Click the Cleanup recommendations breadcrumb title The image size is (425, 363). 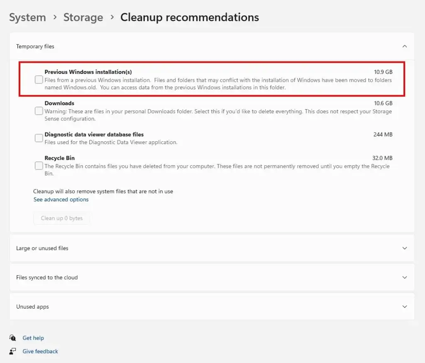click(190, 17)
